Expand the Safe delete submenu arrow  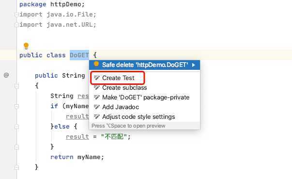click(194, 65)
